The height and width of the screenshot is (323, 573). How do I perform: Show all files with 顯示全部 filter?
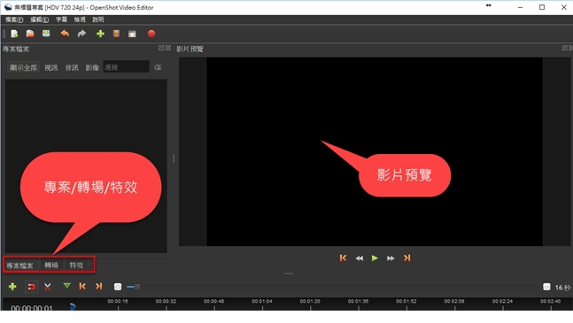click(x=23, y=67)
